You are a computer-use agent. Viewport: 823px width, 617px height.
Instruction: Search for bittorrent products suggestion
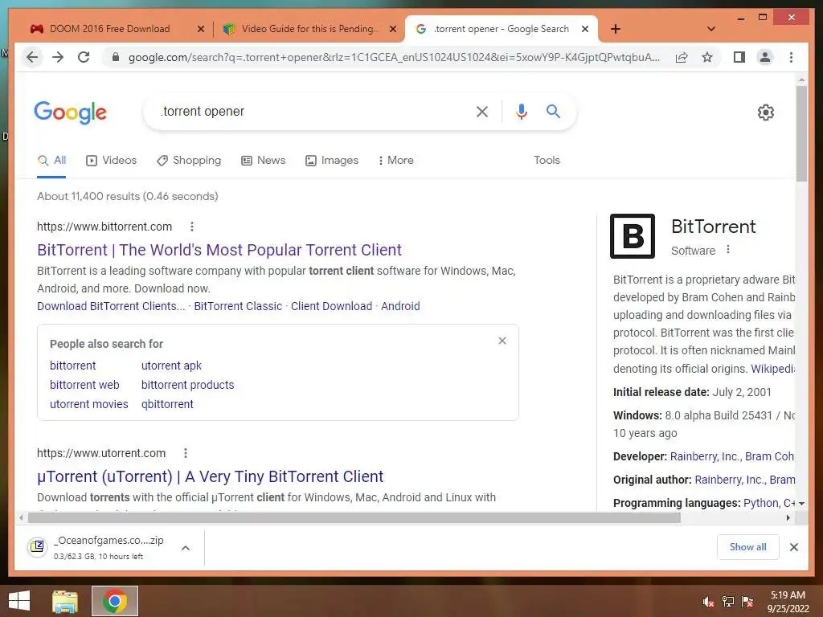(188, 385)
